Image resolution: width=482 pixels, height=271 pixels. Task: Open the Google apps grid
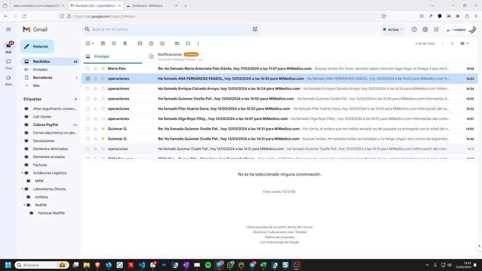(436, 30)
